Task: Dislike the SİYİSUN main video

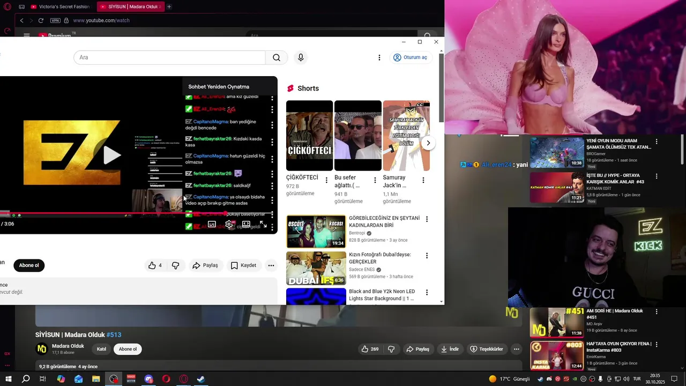Action: 391,349
